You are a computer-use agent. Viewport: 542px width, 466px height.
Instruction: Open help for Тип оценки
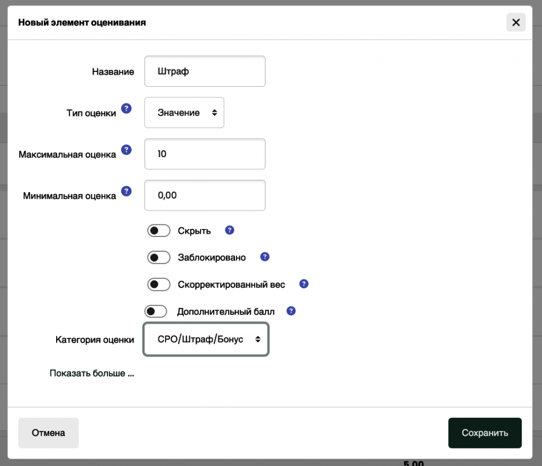click(x=126, y=108)
